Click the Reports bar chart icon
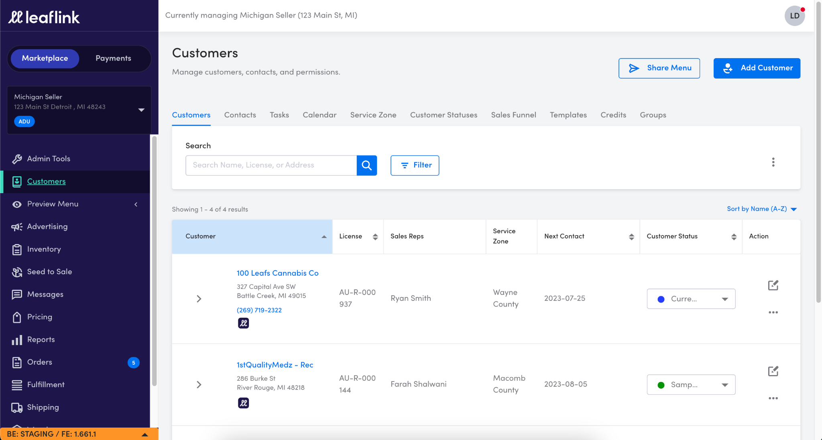This screenshot has height=440, width=822. (17, 340)
